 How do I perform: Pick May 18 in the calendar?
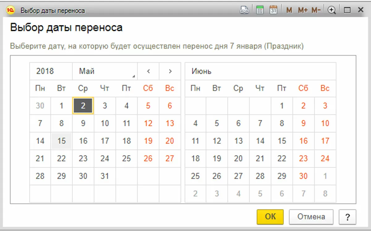point(126,141)
